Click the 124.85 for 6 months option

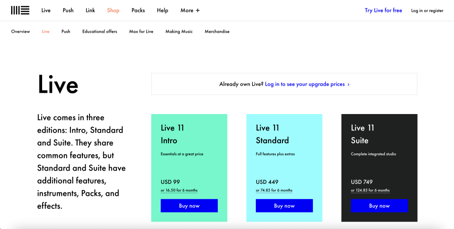tap(370, 190)
